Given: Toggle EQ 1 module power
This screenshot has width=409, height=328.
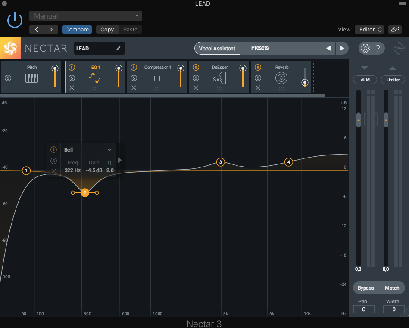Looking at the screenshot, I should 72,68.
